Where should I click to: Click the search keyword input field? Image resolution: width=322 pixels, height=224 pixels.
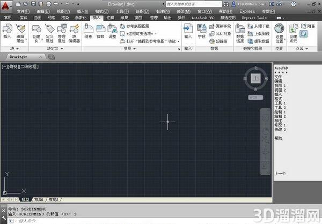point(194,4)
